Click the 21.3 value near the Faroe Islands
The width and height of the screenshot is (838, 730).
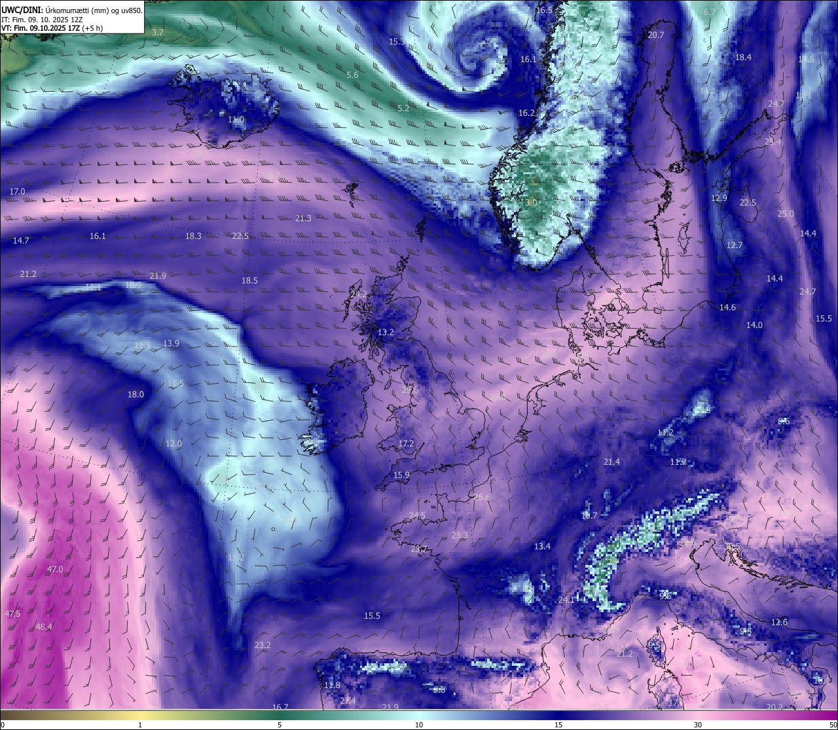[x=303, y=218]
